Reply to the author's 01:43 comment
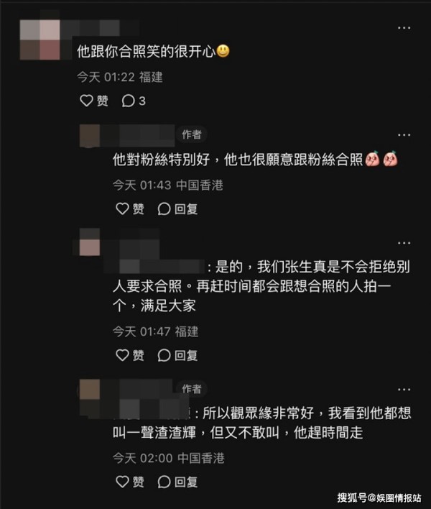431x509 pixels. pyautogui.click(x=177, y=208)
